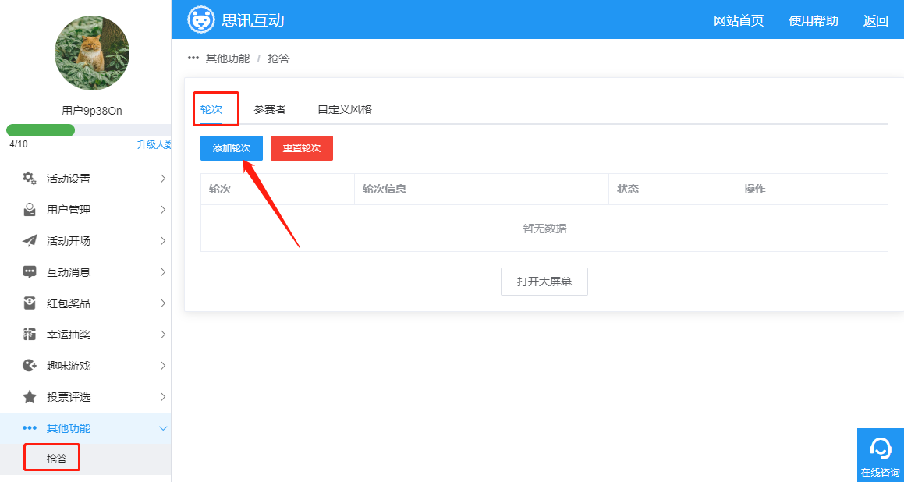Click the 4/10 user count text
Screen dimensions: 904x482
pos(19,144)
